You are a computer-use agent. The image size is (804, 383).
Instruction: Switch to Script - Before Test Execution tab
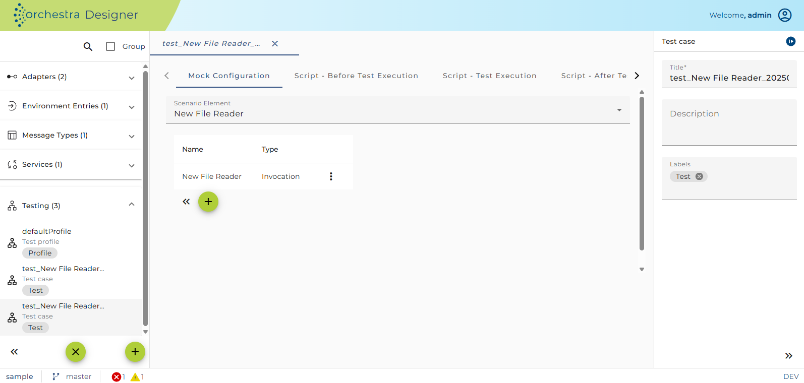pyautogui.click(x=356, y=76)
